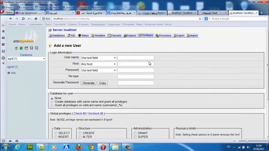This screenshot has height=151, width=269.
Task: Check the ALTER privilege box
Action: [x=80, y=137]
